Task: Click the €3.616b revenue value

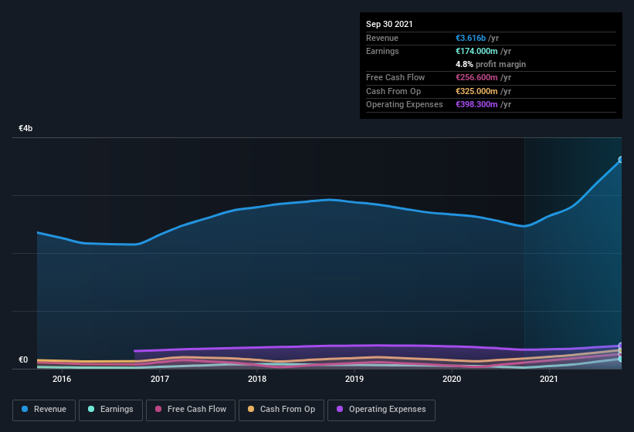Action: (470, 38)
